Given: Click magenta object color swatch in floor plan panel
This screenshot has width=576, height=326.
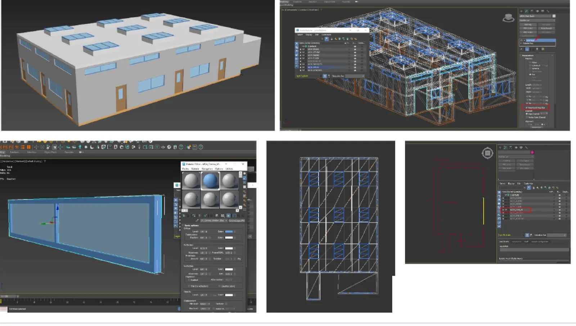Looking at the screenshot, I should pyautogui.click(x=532, y=152).
